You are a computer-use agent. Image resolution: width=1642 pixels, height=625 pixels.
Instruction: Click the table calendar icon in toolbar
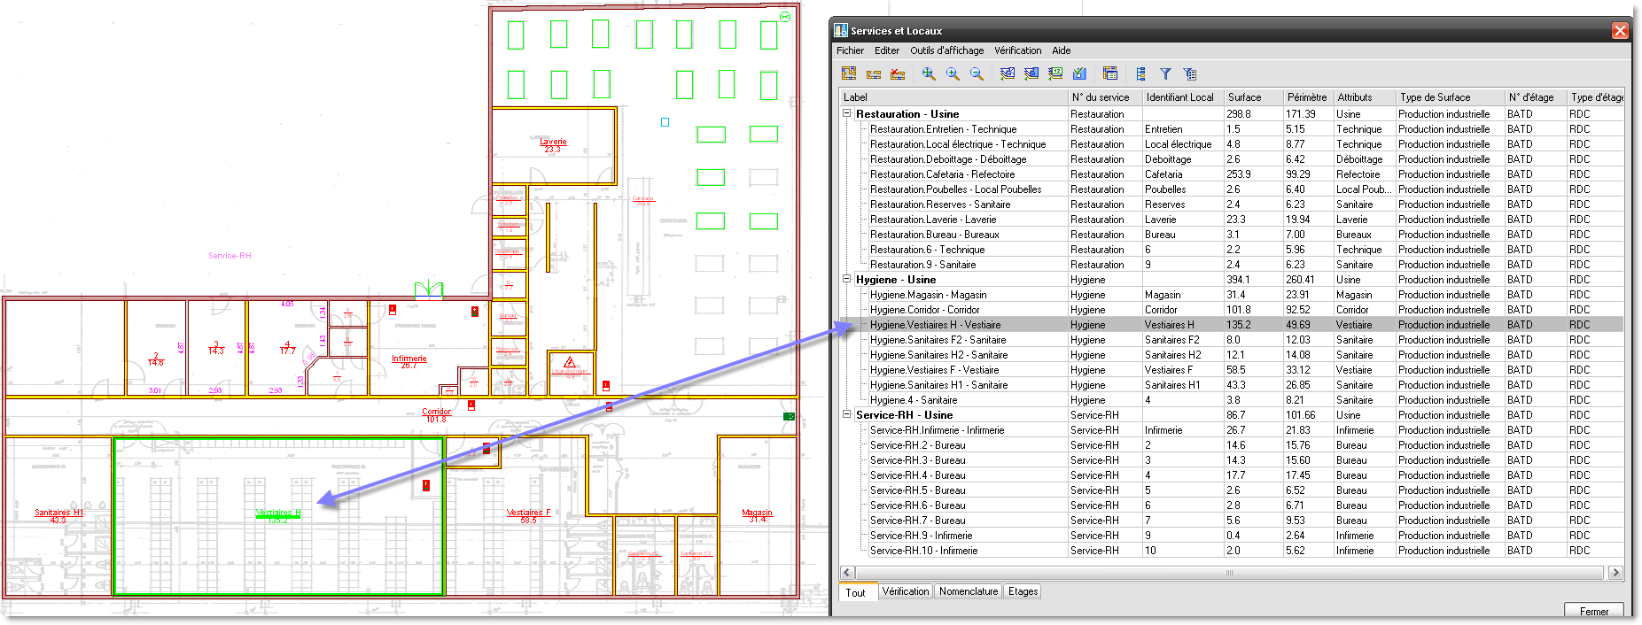(1110, 74)
